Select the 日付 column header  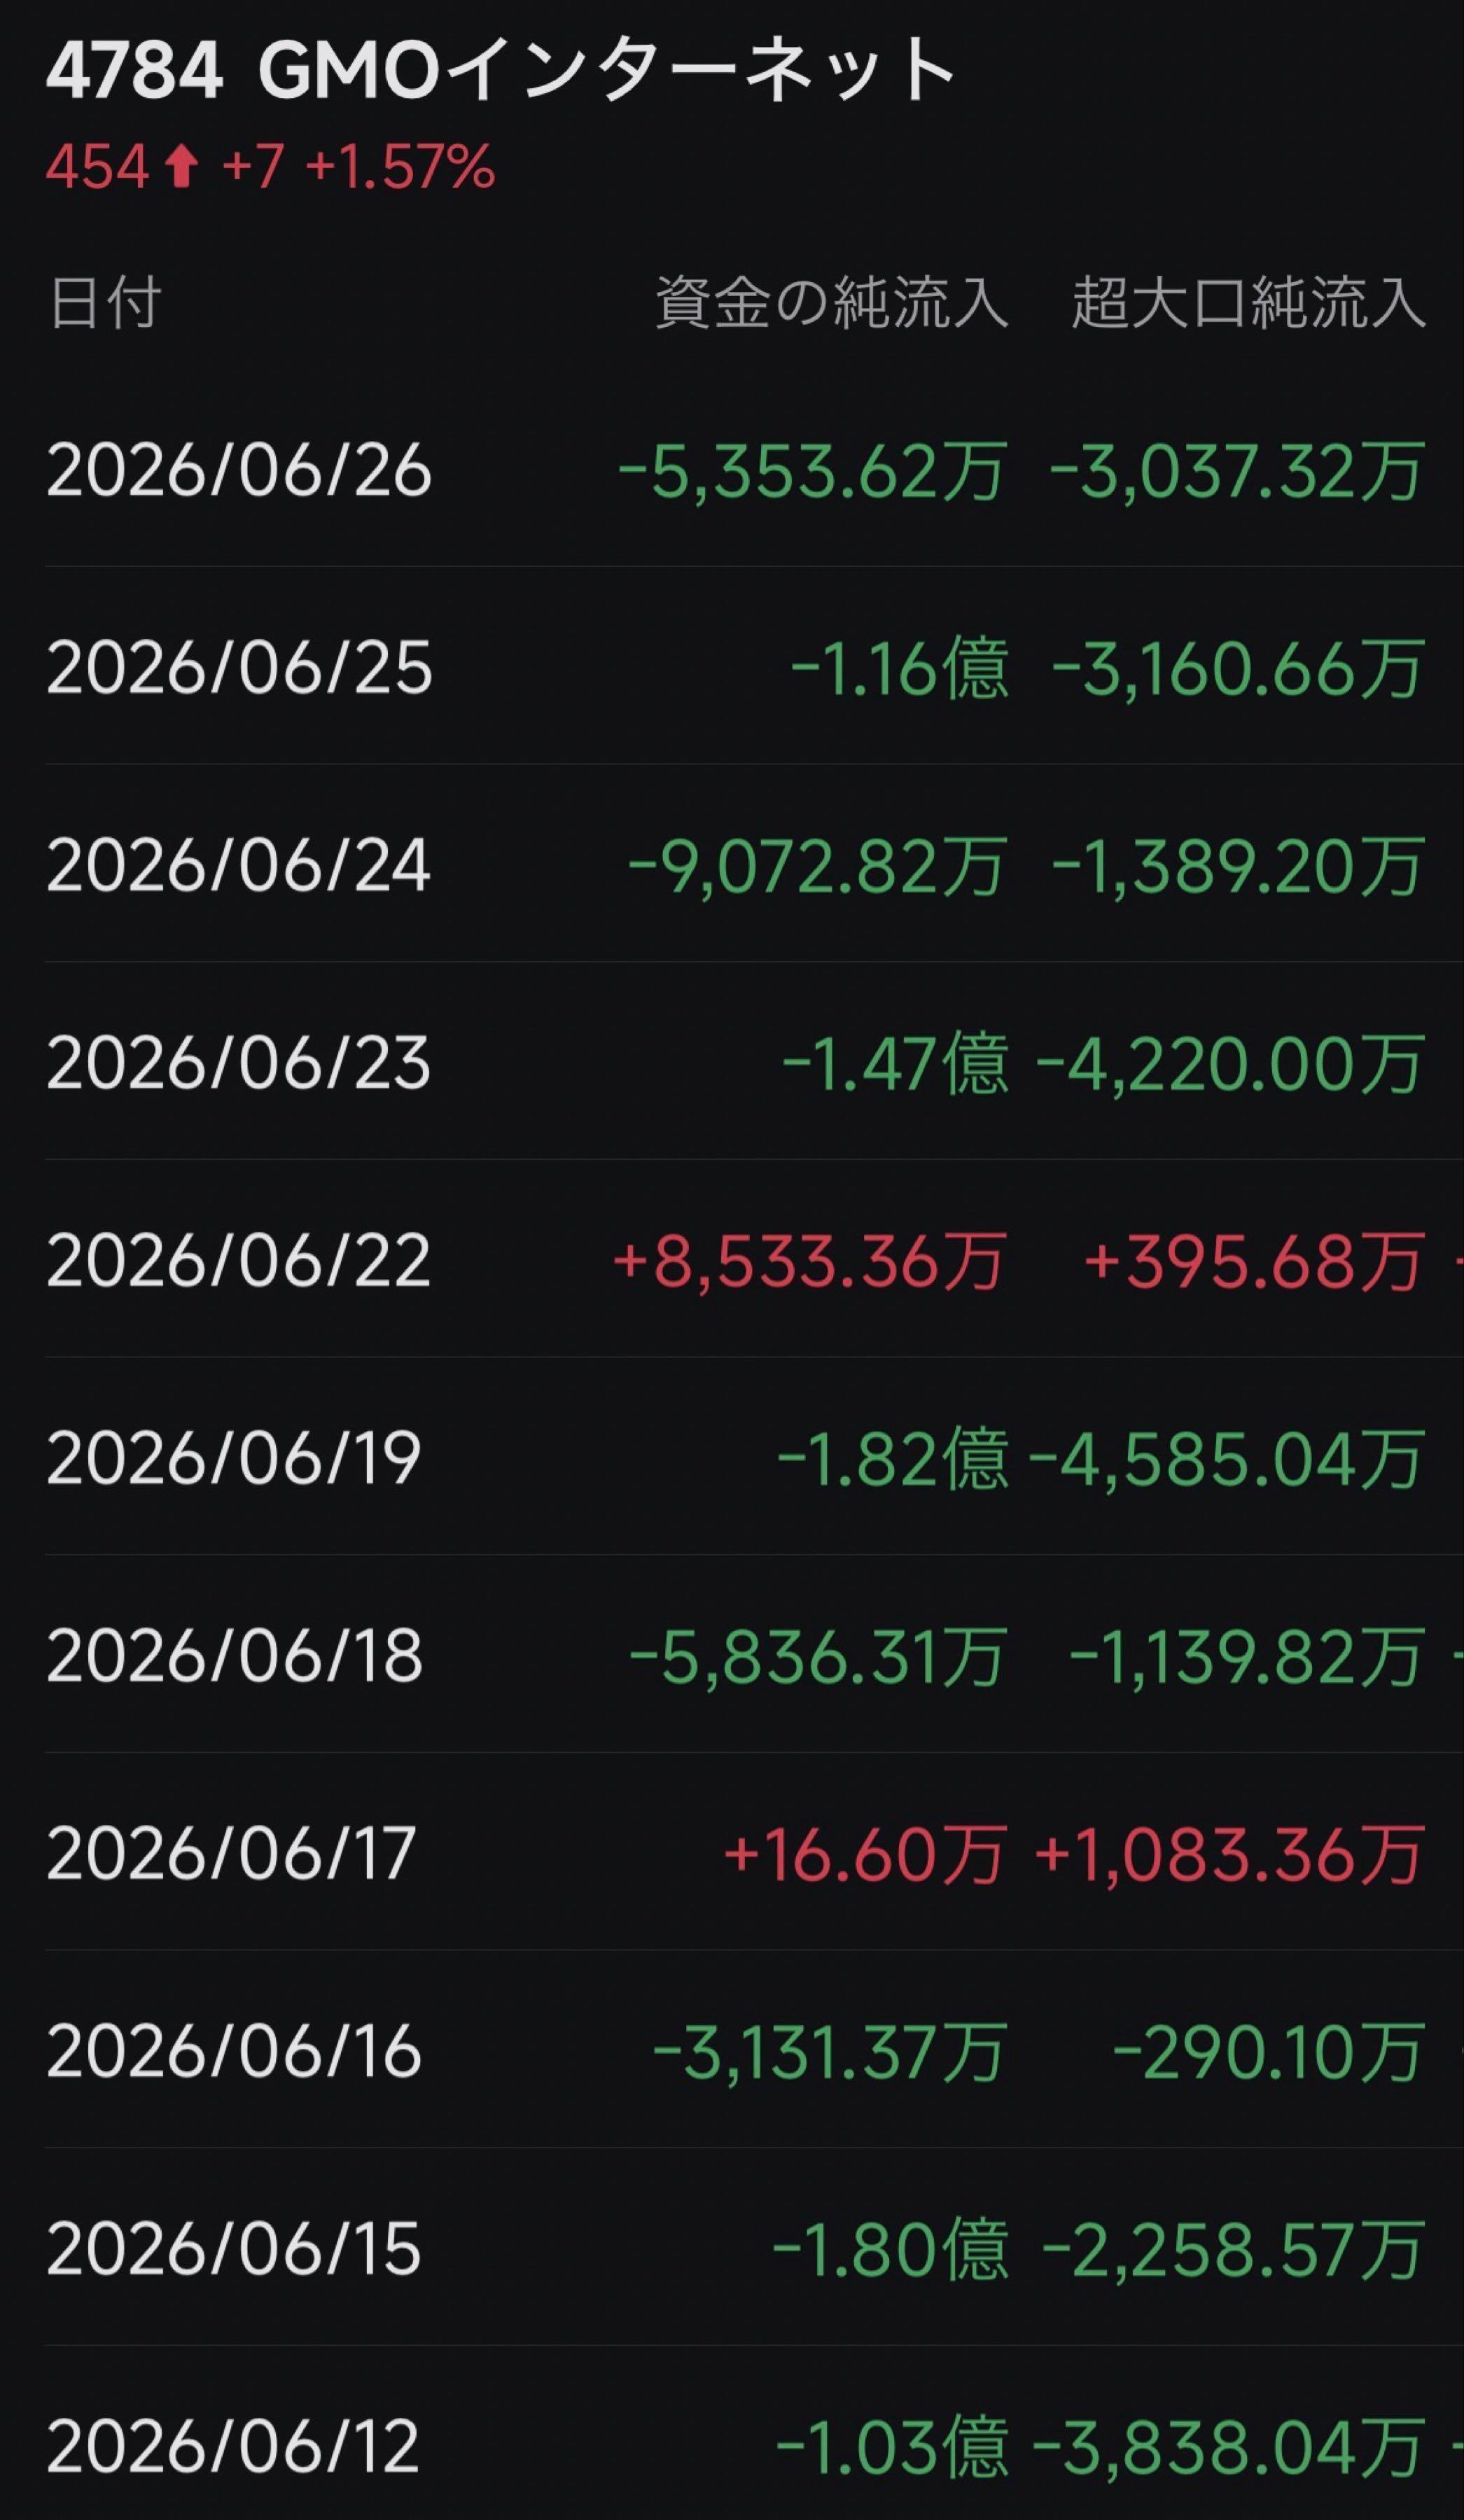click(105, 302)
